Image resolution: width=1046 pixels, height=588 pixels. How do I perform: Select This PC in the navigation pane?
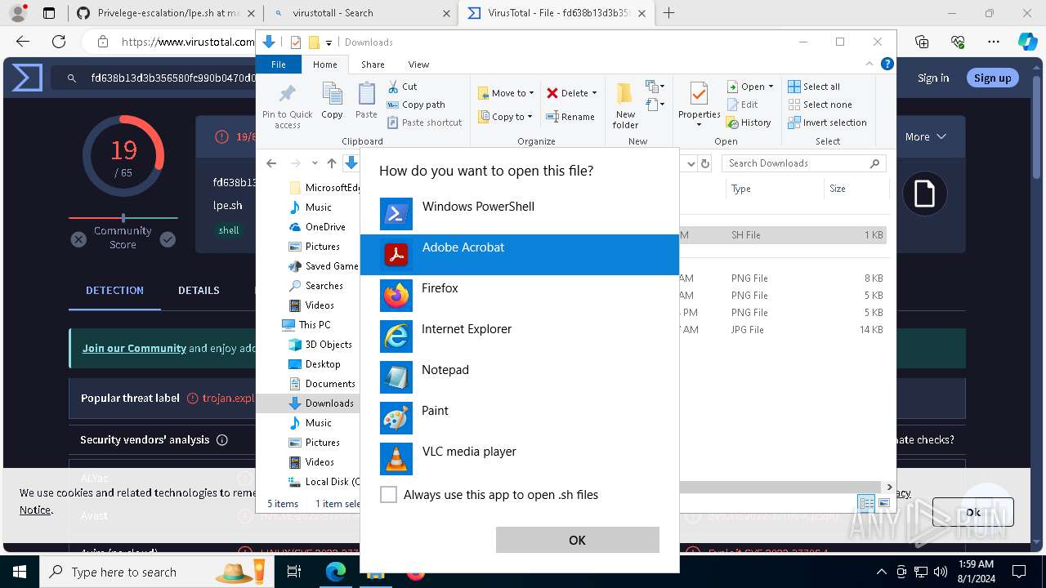306,325
